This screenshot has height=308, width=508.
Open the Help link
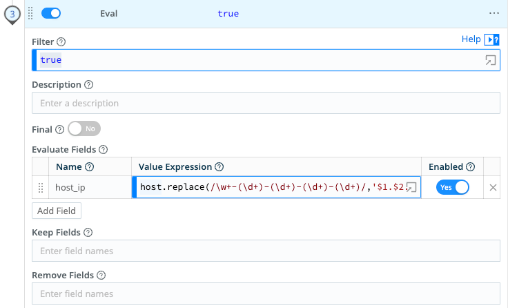coord(471,39)
